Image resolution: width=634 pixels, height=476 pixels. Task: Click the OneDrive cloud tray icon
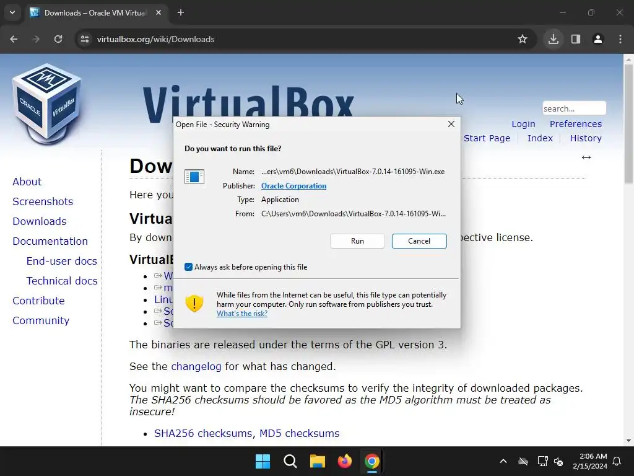tap(523, 461)
